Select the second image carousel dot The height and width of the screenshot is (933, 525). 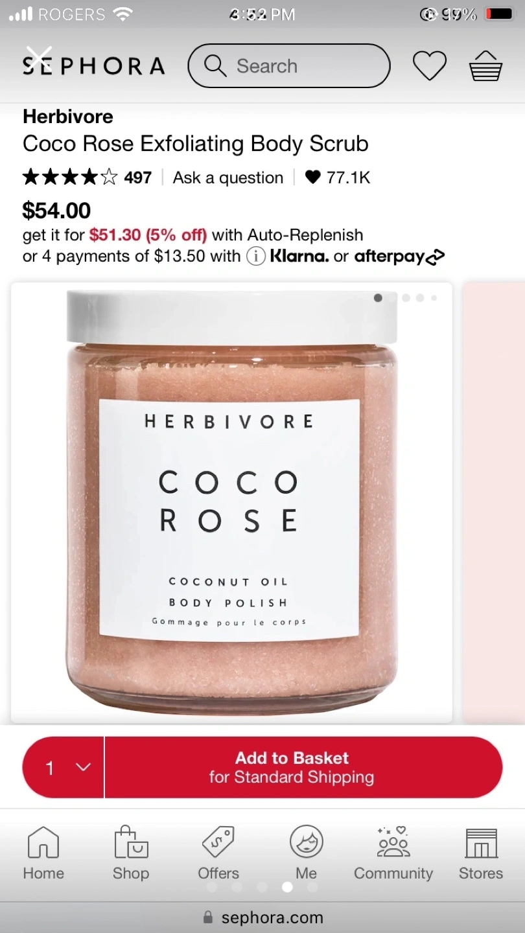pyautogui.click(x=392, y=298)
